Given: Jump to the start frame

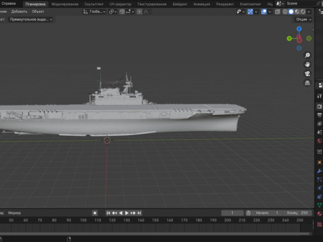Looking at the screenshot, I should 108,213.
